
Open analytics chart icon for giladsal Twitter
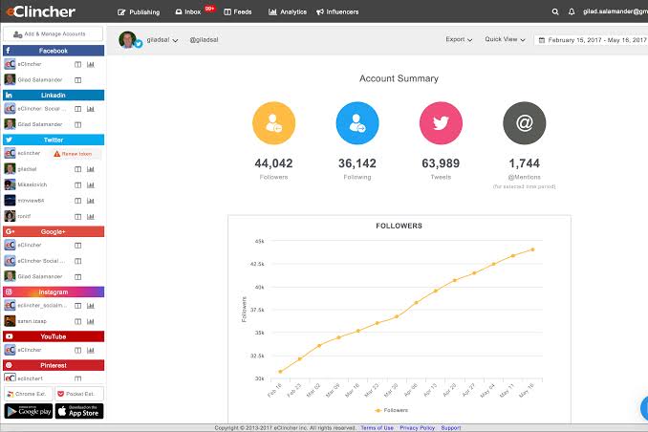tap(91, 169)
